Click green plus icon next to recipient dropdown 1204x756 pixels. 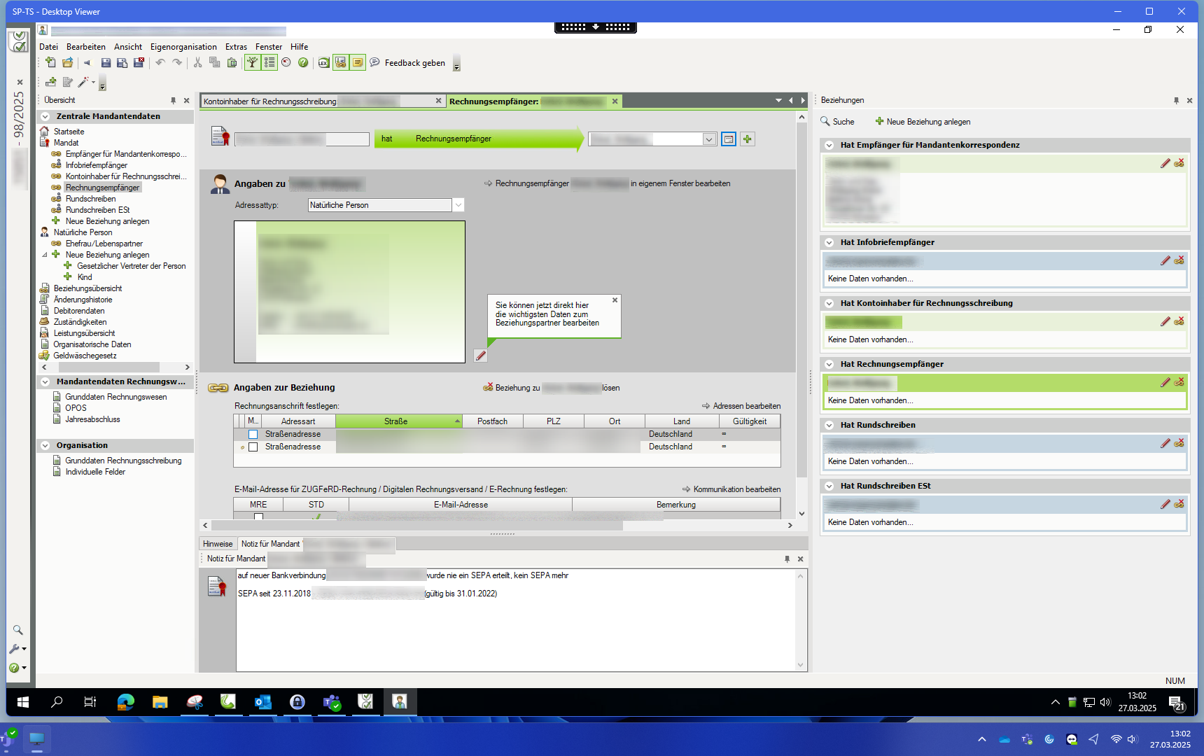pos(748,139)
